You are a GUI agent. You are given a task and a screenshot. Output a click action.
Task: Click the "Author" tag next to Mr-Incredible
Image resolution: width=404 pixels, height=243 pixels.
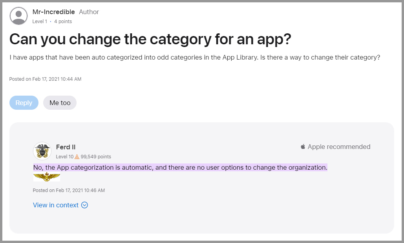(x=89, y=12)
